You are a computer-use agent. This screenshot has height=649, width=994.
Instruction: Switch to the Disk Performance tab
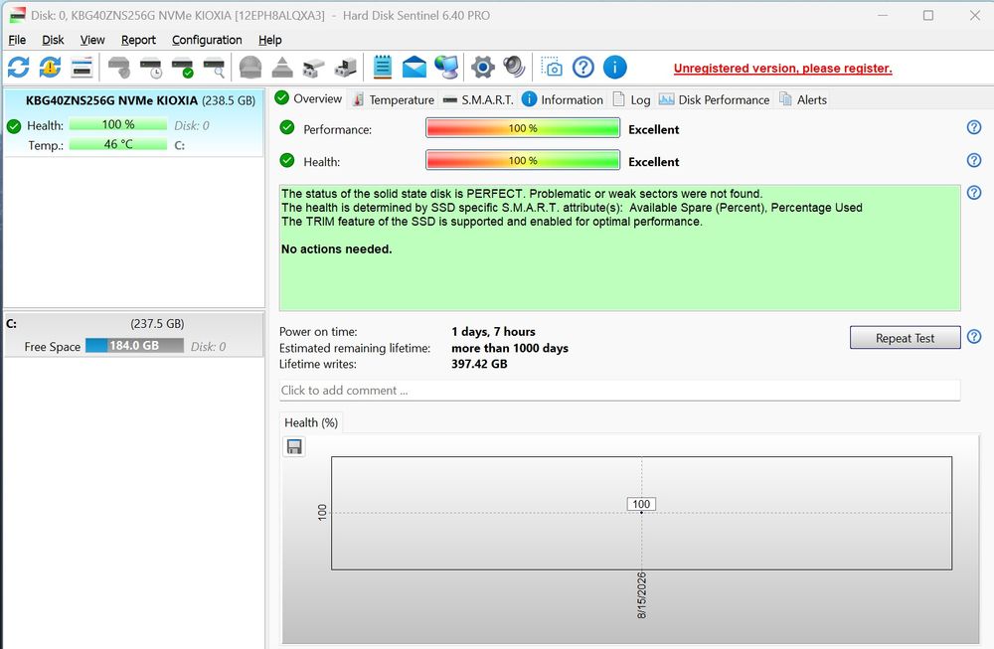click(715, 99)
